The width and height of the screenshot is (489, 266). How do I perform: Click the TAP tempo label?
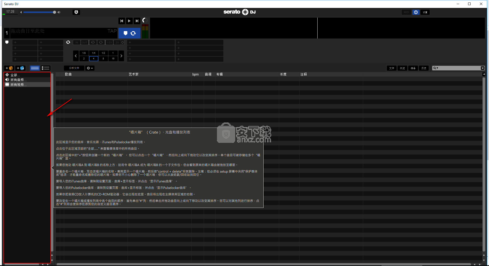coord(112,31)
